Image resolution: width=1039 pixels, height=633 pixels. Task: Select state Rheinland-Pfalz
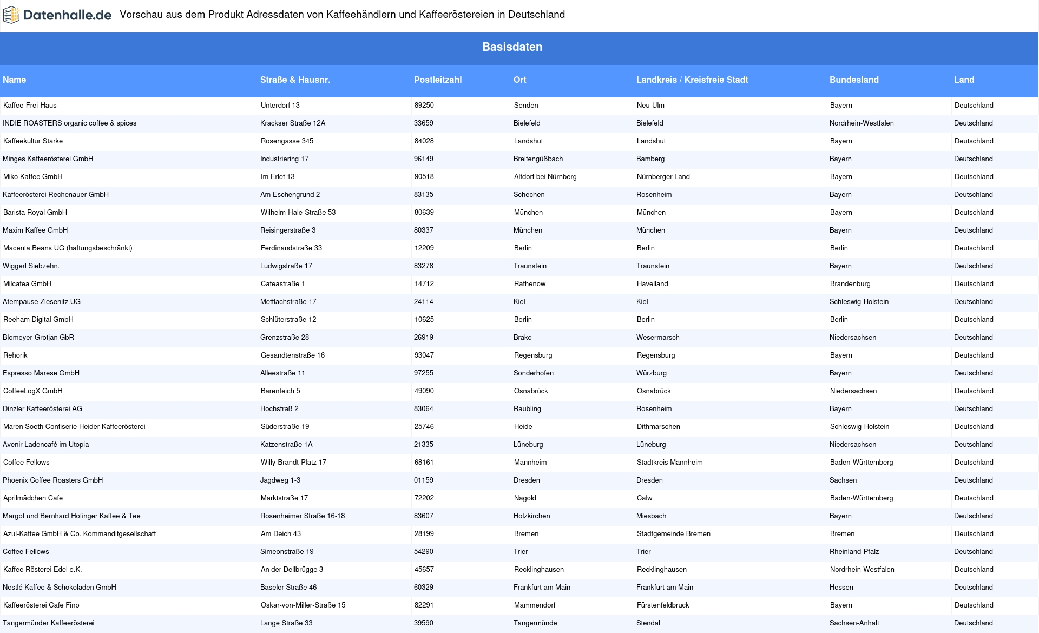(x=854, y=552)
